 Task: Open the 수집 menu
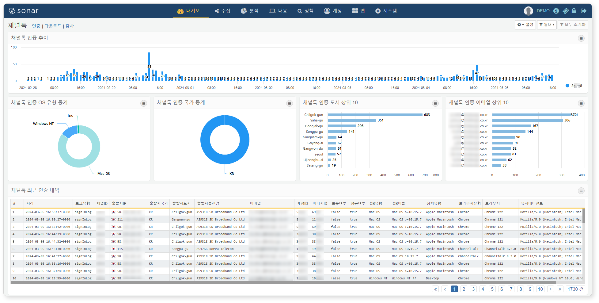(222, 11)
